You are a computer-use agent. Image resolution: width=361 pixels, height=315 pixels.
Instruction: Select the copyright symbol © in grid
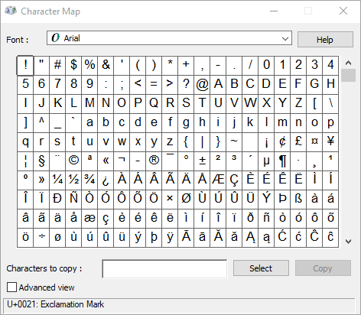click(73, 161)
